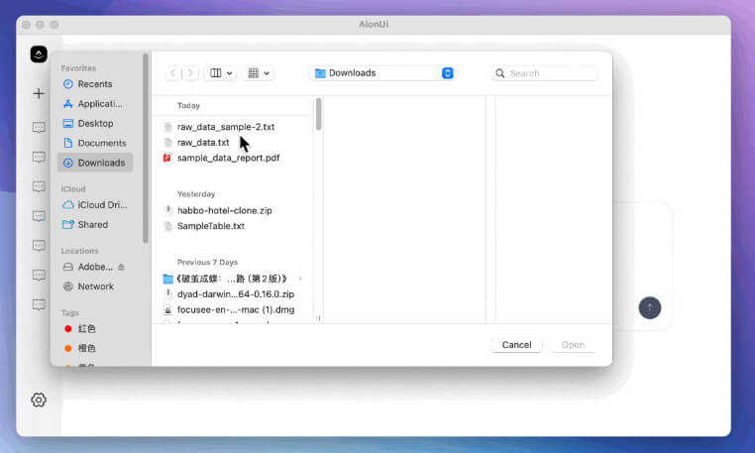Open the Downloads location popup
The height and width of the screenshot is (453, 755).
coord(381,73)
